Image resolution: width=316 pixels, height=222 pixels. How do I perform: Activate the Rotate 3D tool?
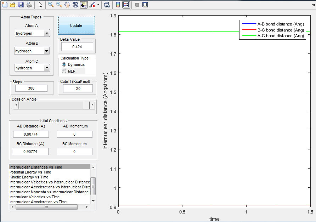(75, 5)
